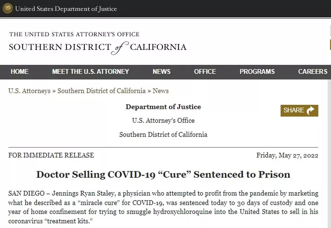This screenshot has height=228, width=331.
Task: Click the bold centered Department of Justice heading
Action: click(x=163, y=107)
